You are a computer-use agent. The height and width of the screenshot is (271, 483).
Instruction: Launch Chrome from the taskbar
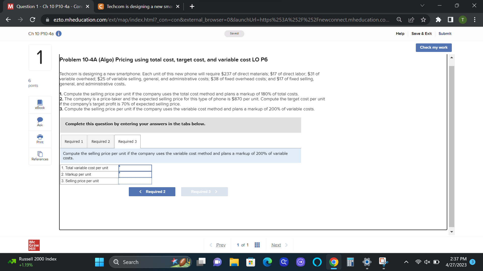(334, 262)
